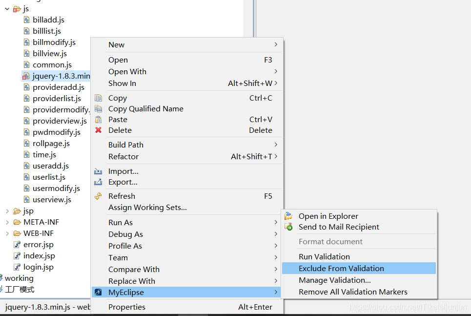The width and height of the screenshot is (471, 316).
Task: Open the Team submenu arrow
Action: (276, 257)
